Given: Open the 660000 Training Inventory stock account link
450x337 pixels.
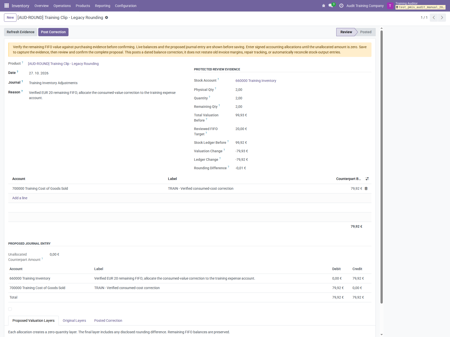Looking at the screenshot, I should 256,81.
